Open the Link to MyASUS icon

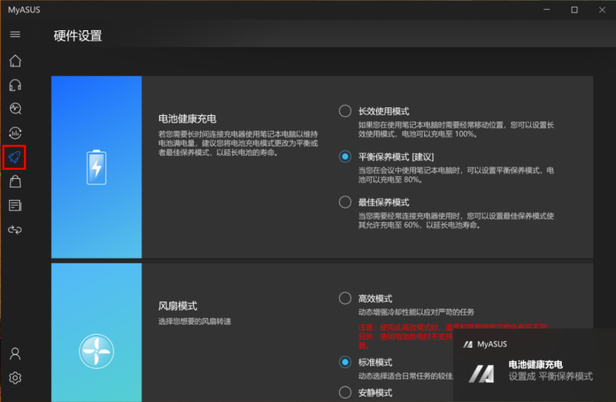pos(15,230)
